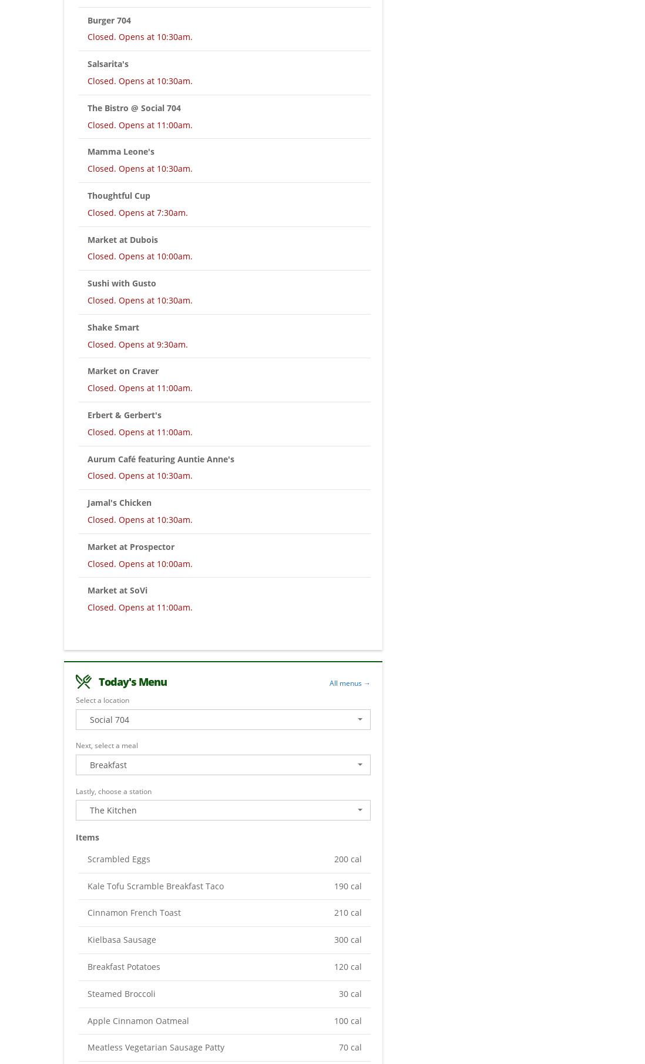Open Meatless Vegetarian Sausage Patty item
This screenshot has height=1064, width=645.
coord(156,1048)
